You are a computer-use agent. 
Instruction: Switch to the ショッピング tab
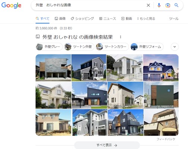click(82, 19)
